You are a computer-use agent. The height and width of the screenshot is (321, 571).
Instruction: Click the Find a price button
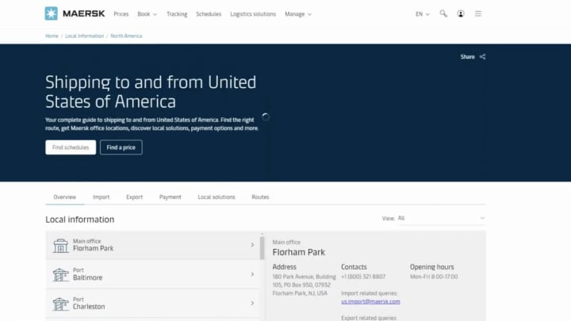click(x=121, y=147)
